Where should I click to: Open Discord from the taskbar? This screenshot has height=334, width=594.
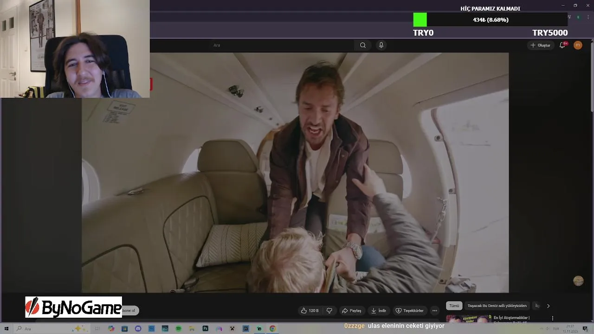click(x=138, y=328)
